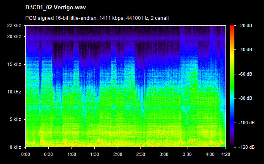Click the 4:00 time axis label

click(x=210, y=154)
